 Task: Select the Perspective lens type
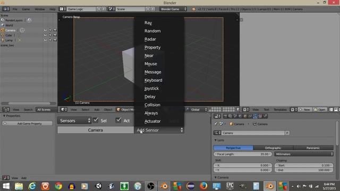[233, 148]
